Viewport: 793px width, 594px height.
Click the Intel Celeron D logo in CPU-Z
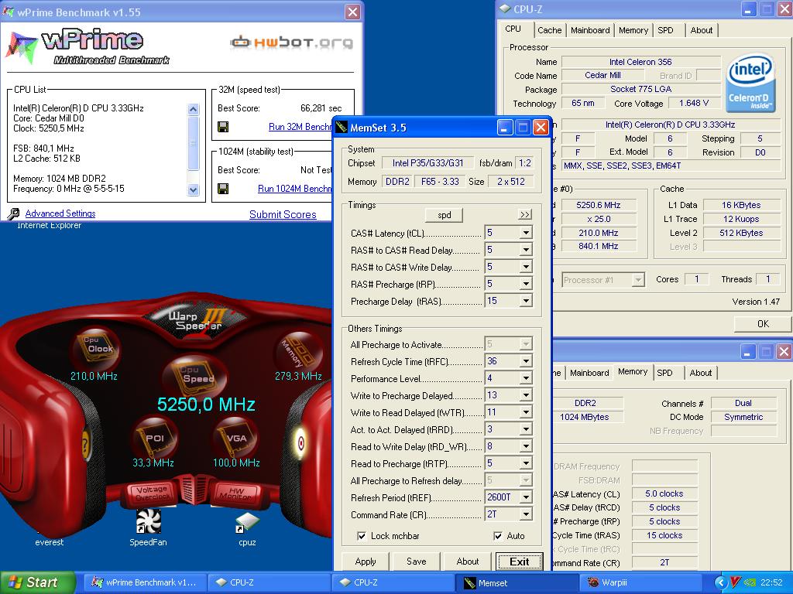[750, 82]
